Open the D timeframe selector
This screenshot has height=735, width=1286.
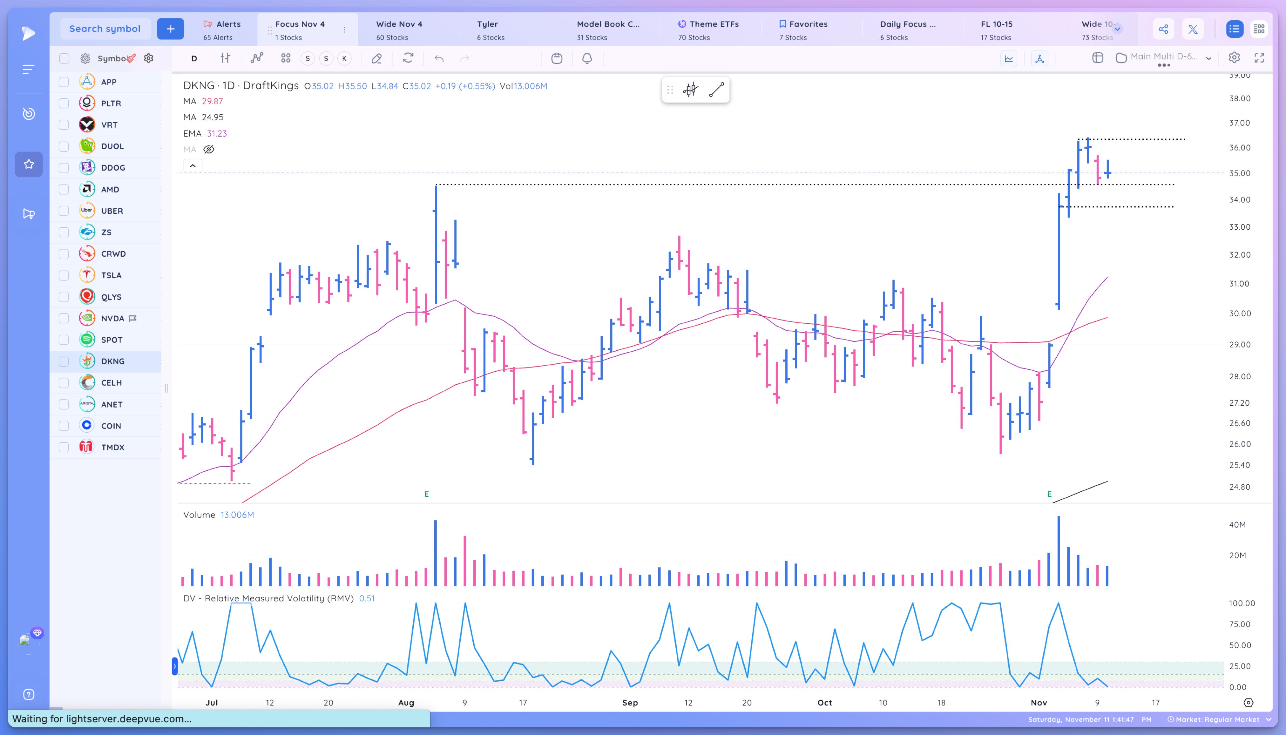(194, 58)
